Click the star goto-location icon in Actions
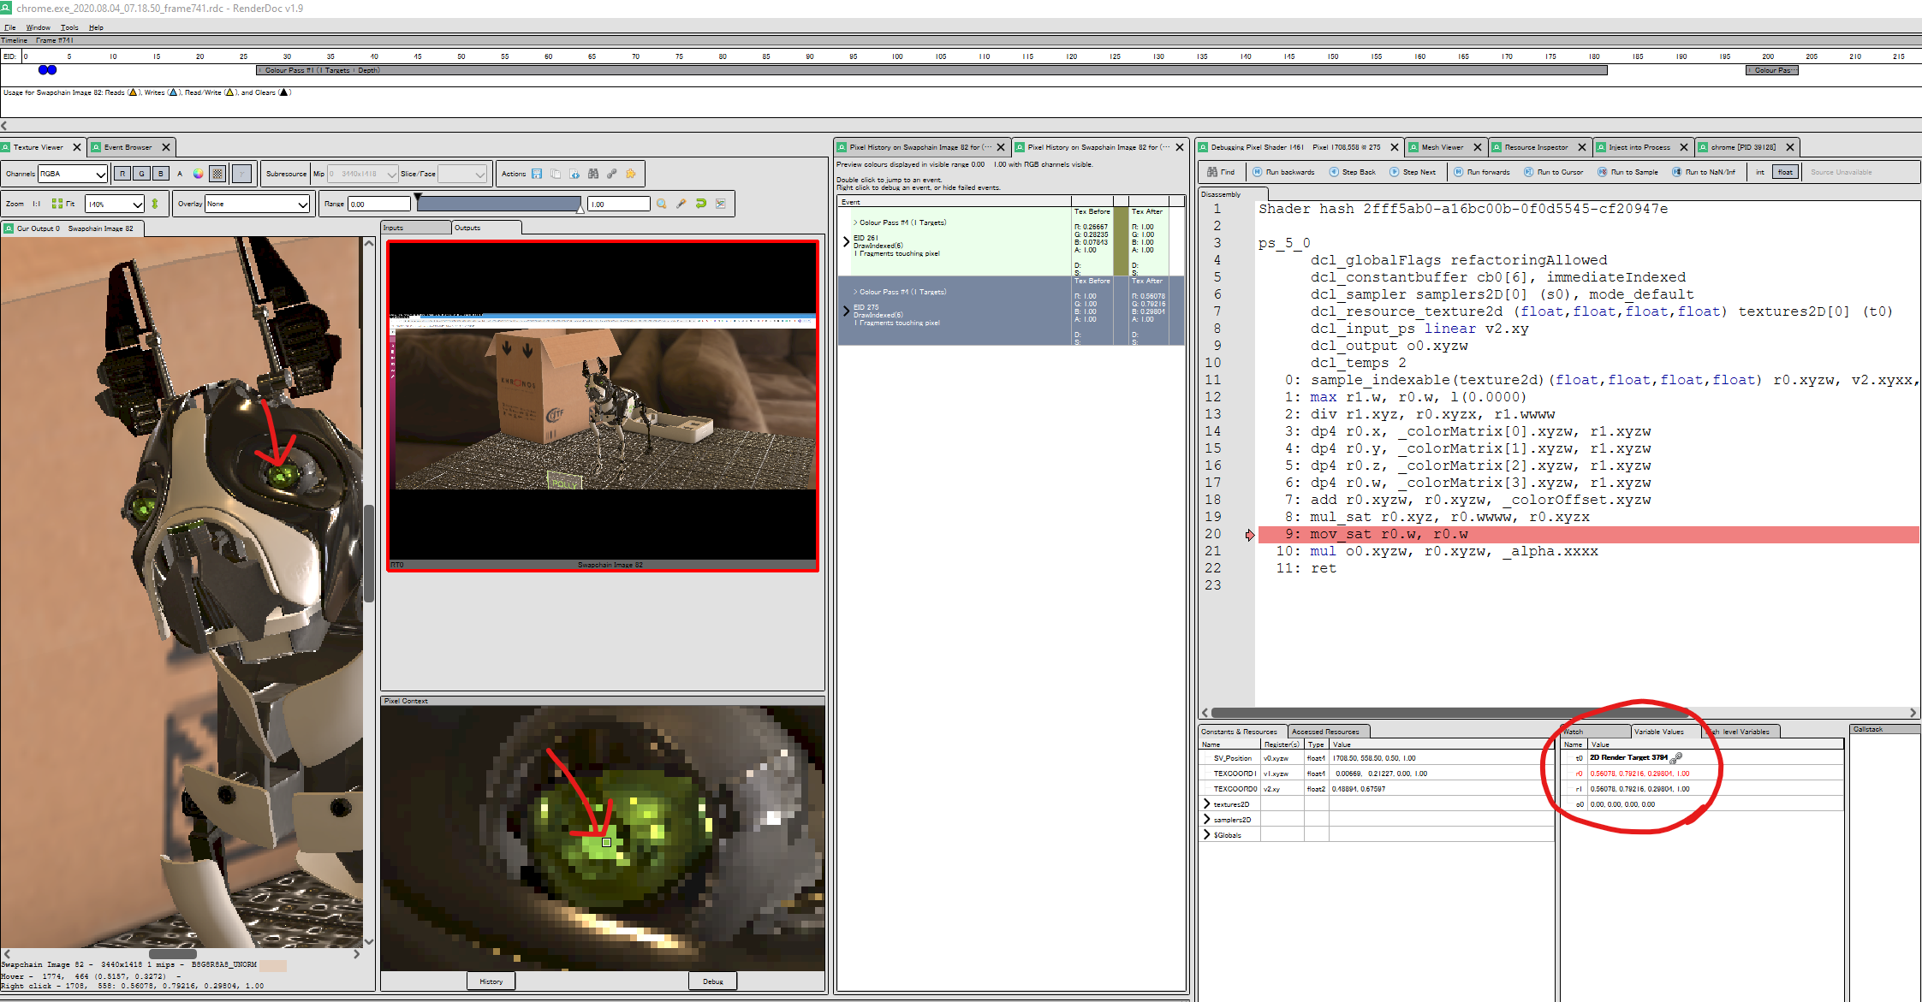The height and width of the screenshot is (1002, 1922). (x=631, y=174)
